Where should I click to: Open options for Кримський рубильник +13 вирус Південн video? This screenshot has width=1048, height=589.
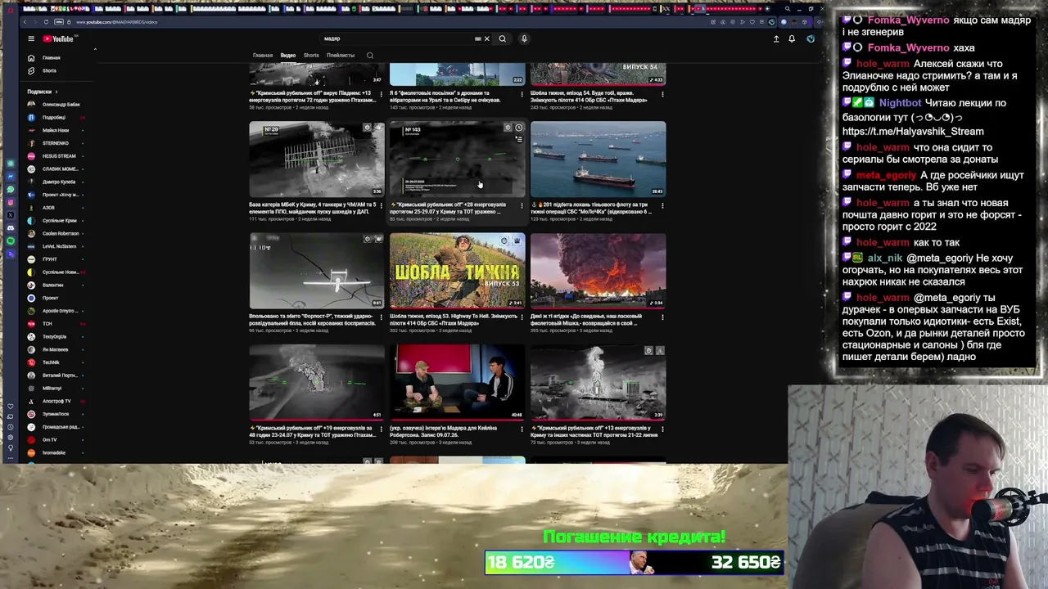point(382,94)
